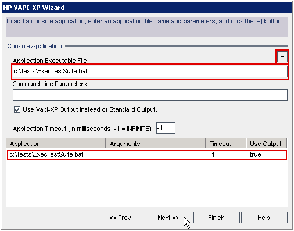Click the Finish button
294x231 pixels.
(x=217, y=218)
